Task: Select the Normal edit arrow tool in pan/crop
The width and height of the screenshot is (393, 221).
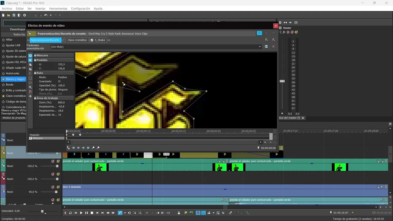Action: [x=30, y=60]
